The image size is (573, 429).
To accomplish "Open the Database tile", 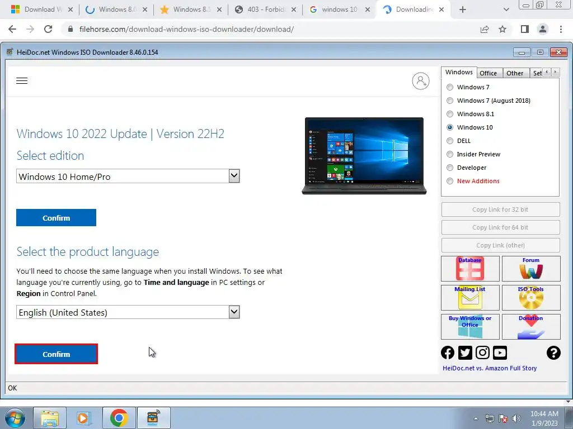I will pos(470,269).
